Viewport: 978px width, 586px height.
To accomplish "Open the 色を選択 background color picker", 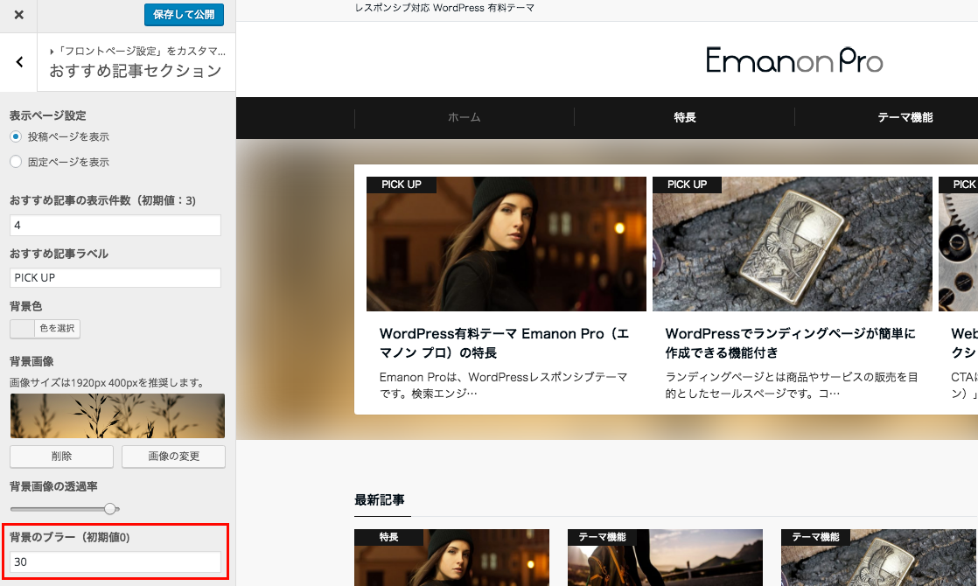I will click(45, 329).
